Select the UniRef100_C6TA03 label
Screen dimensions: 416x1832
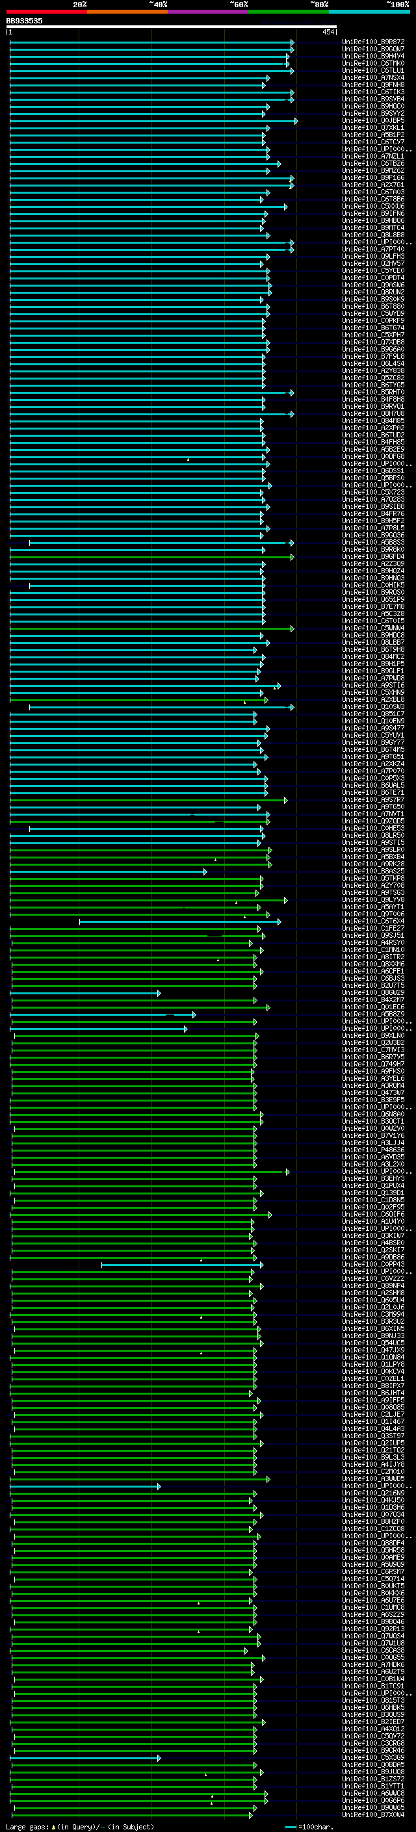click(x=373, y=192)
